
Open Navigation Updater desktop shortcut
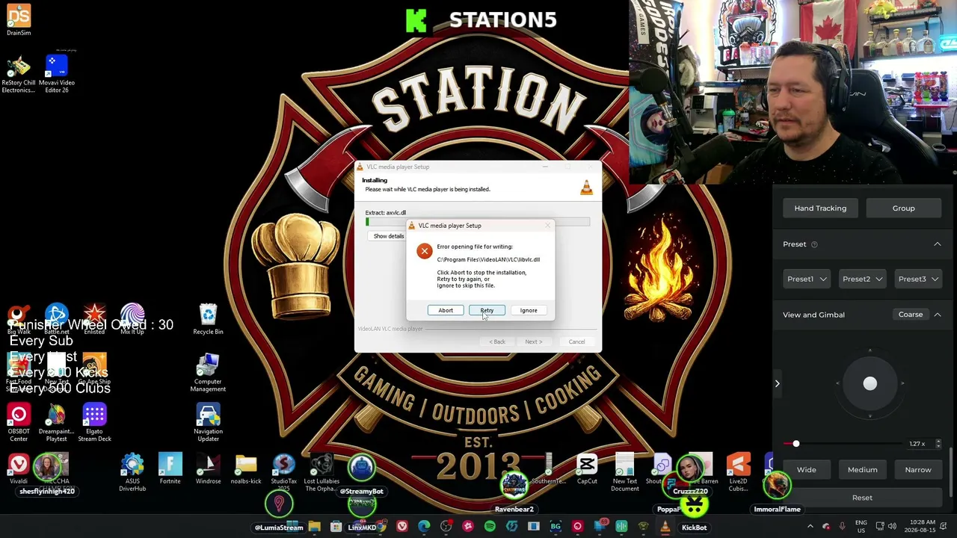[x=208, y=423]
